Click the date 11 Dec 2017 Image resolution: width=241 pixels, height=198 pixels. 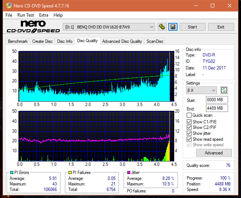click(214, 68)
